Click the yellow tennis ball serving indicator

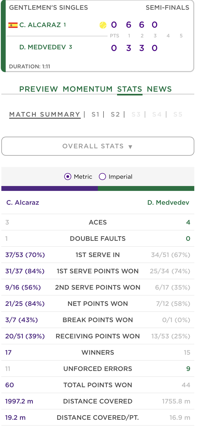point(103,25)
